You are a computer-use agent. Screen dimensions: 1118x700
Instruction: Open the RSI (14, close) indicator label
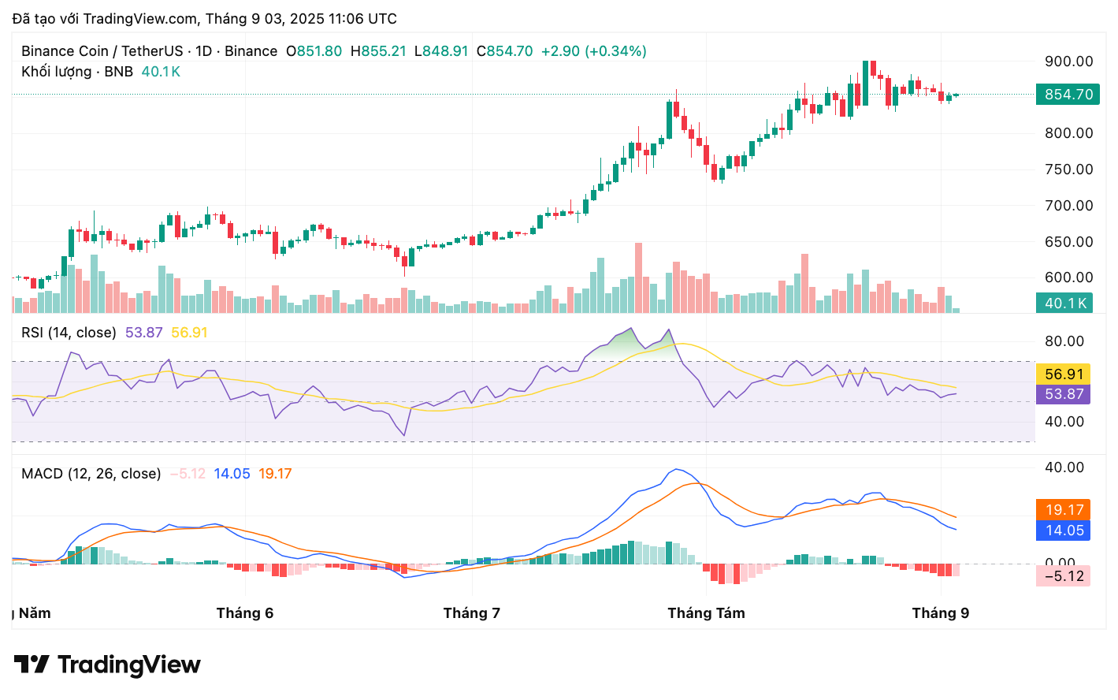pos(69,333)
